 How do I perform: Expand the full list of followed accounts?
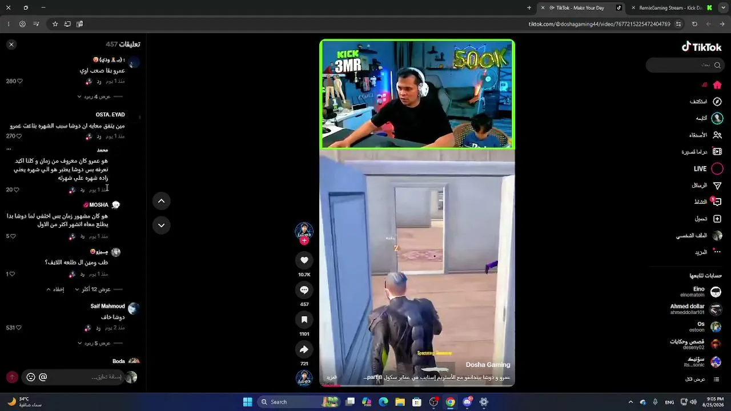coord(702,380)
